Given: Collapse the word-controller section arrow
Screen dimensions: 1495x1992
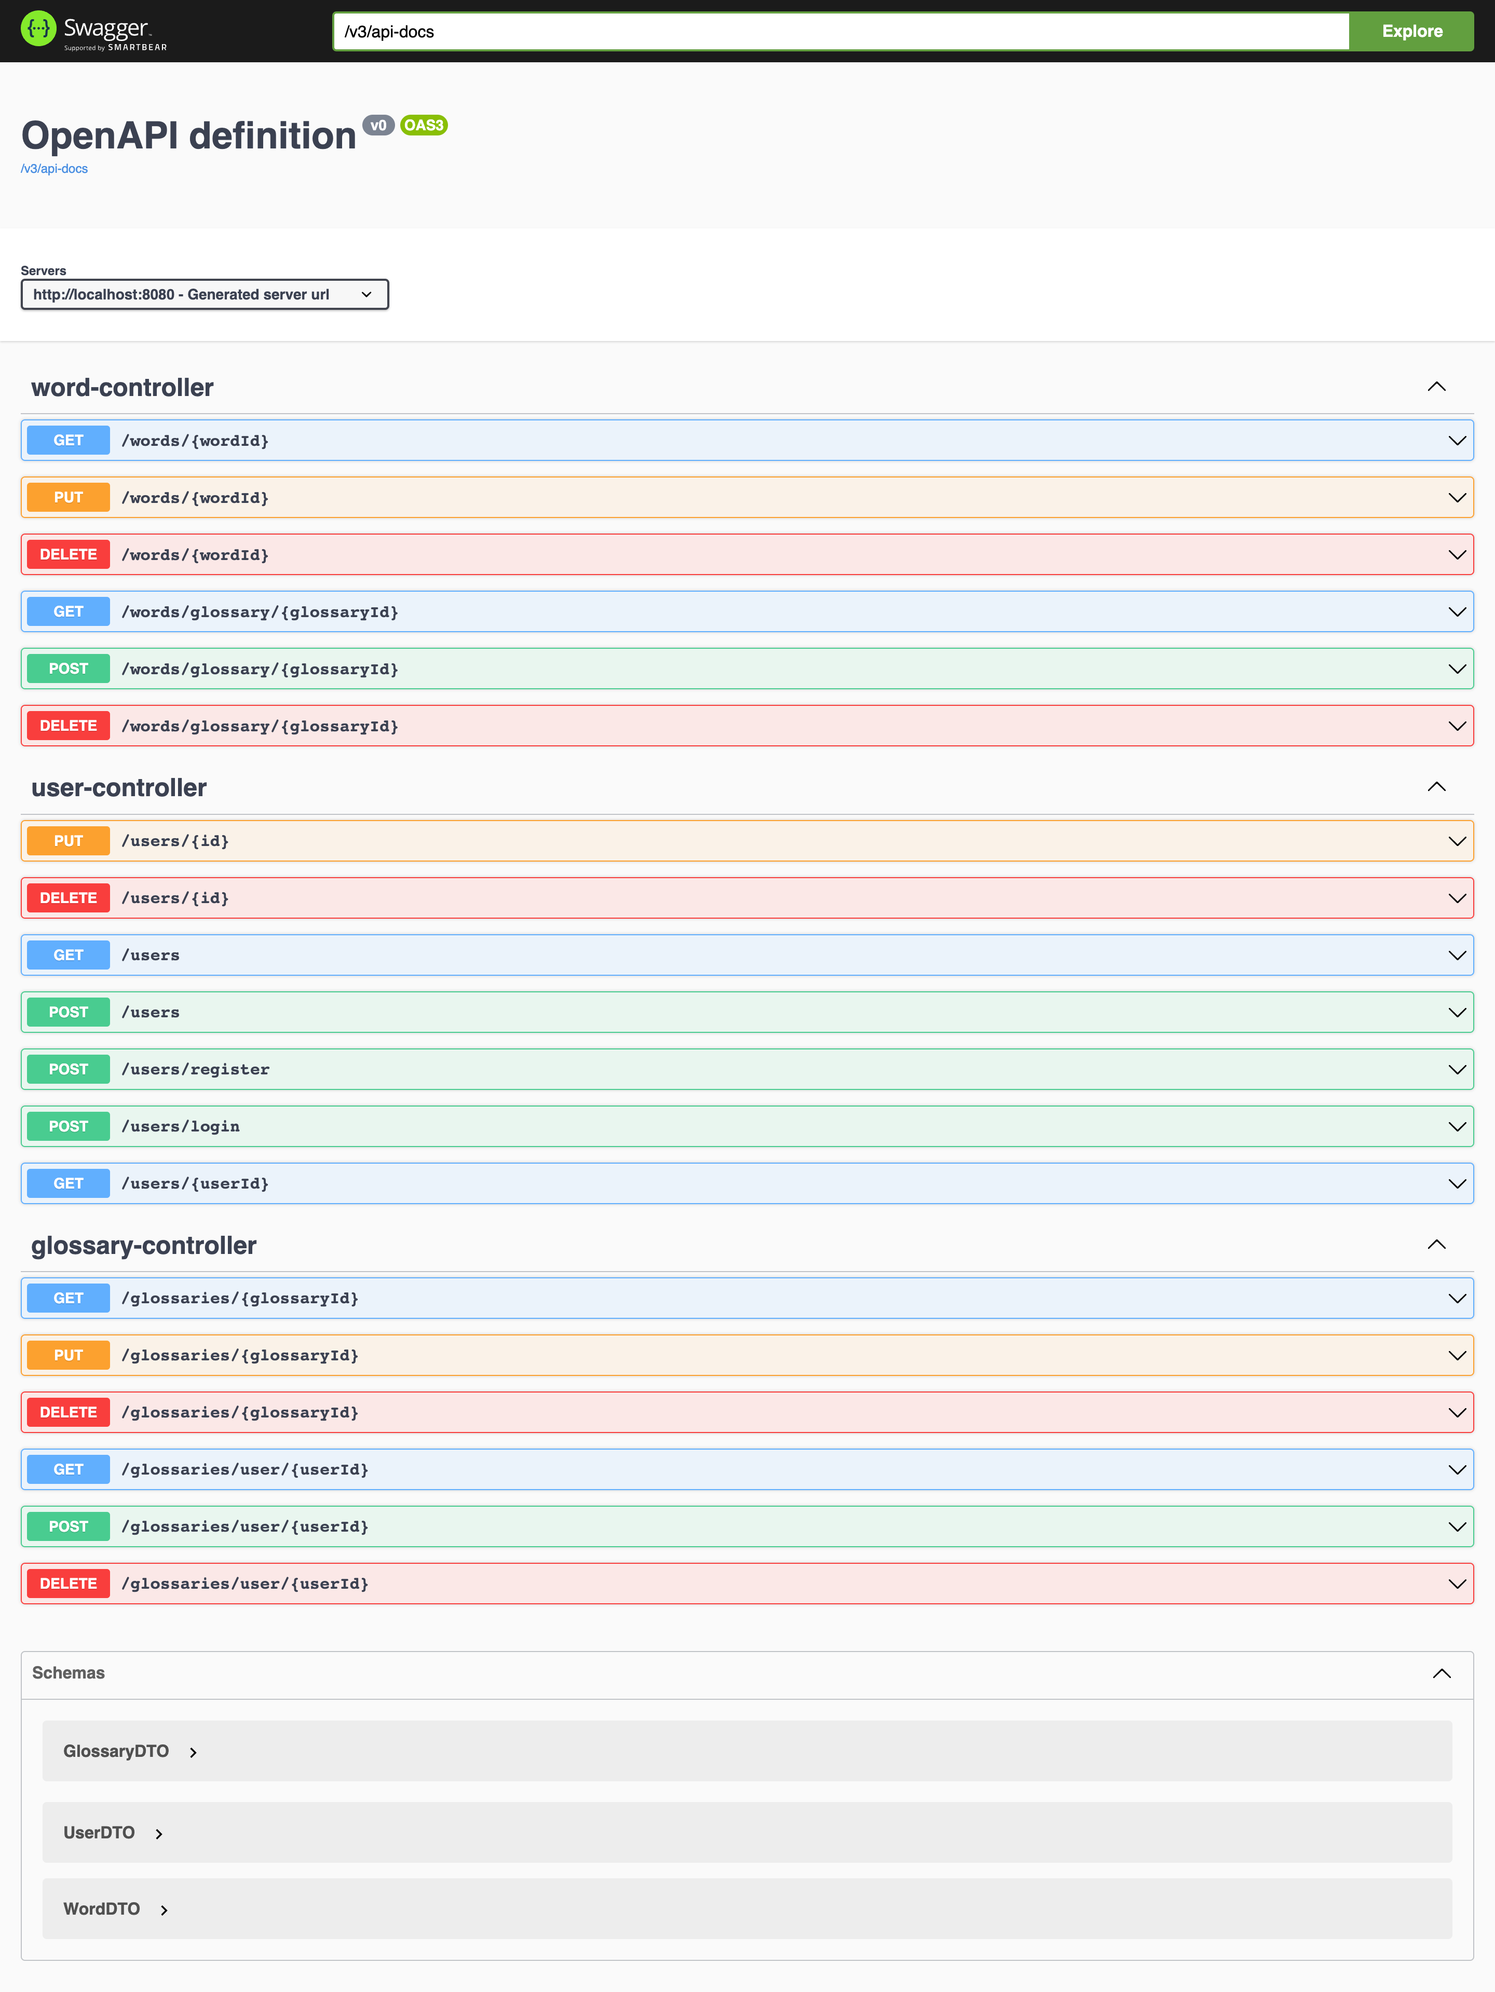Looking at the screenshot, I should [x=1435, y=387].
